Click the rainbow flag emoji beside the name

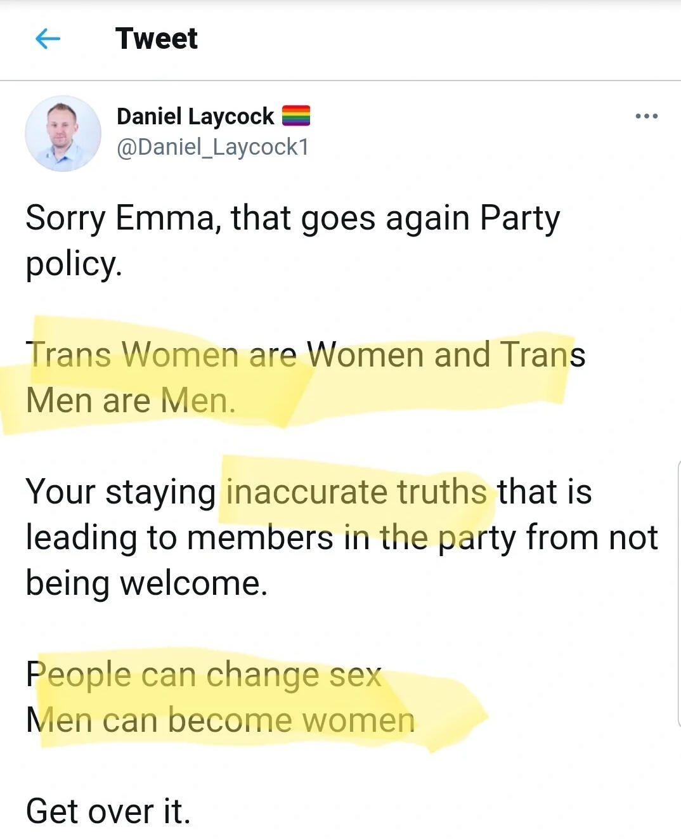(x=295, y=116)
